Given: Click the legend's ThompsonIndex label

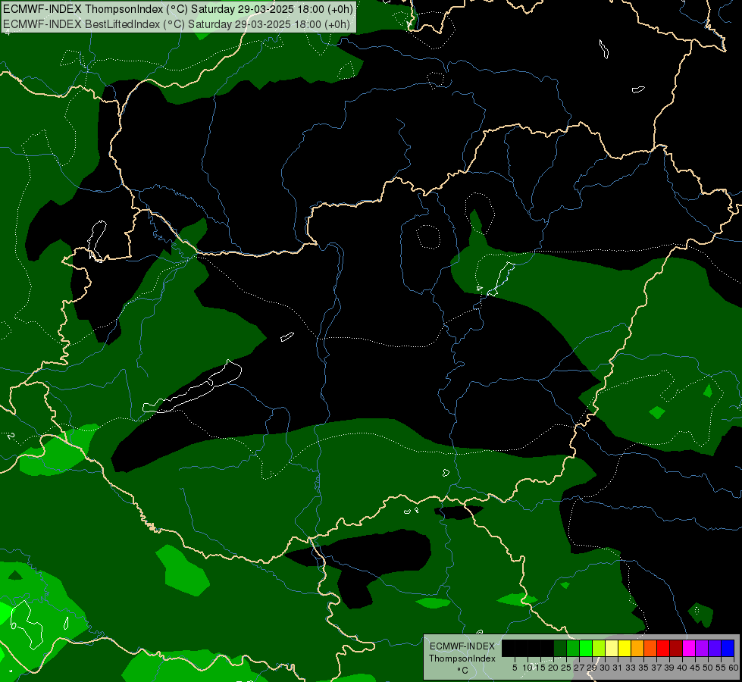Looking at the screenshot, I should pyautogui.click(x=462, y=659).
